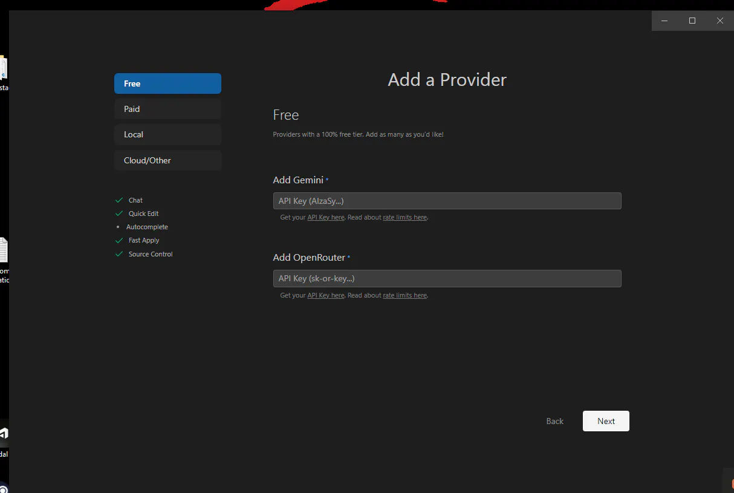Click the "Providers with a 100% free tier" description
The image size is (734, 493).
pyautogui.click(x=358, y=134)
